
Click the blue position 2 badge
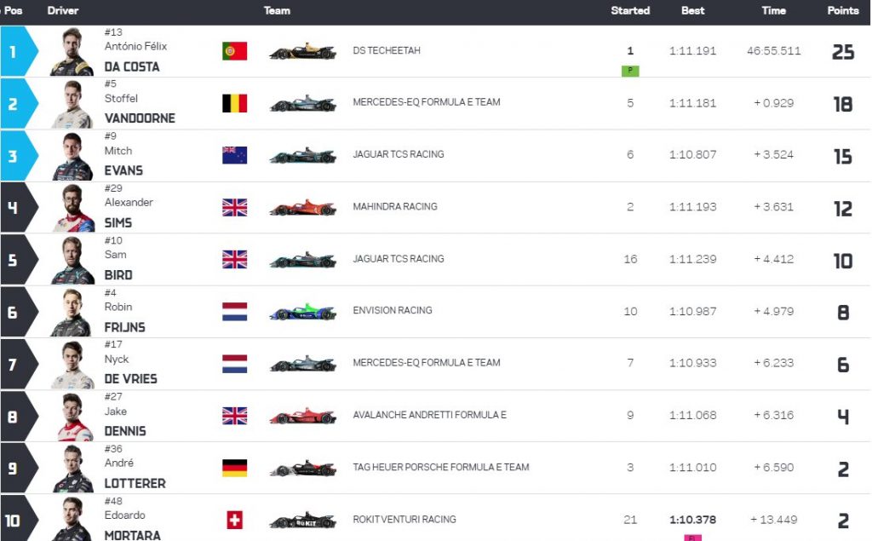[19, 104]
